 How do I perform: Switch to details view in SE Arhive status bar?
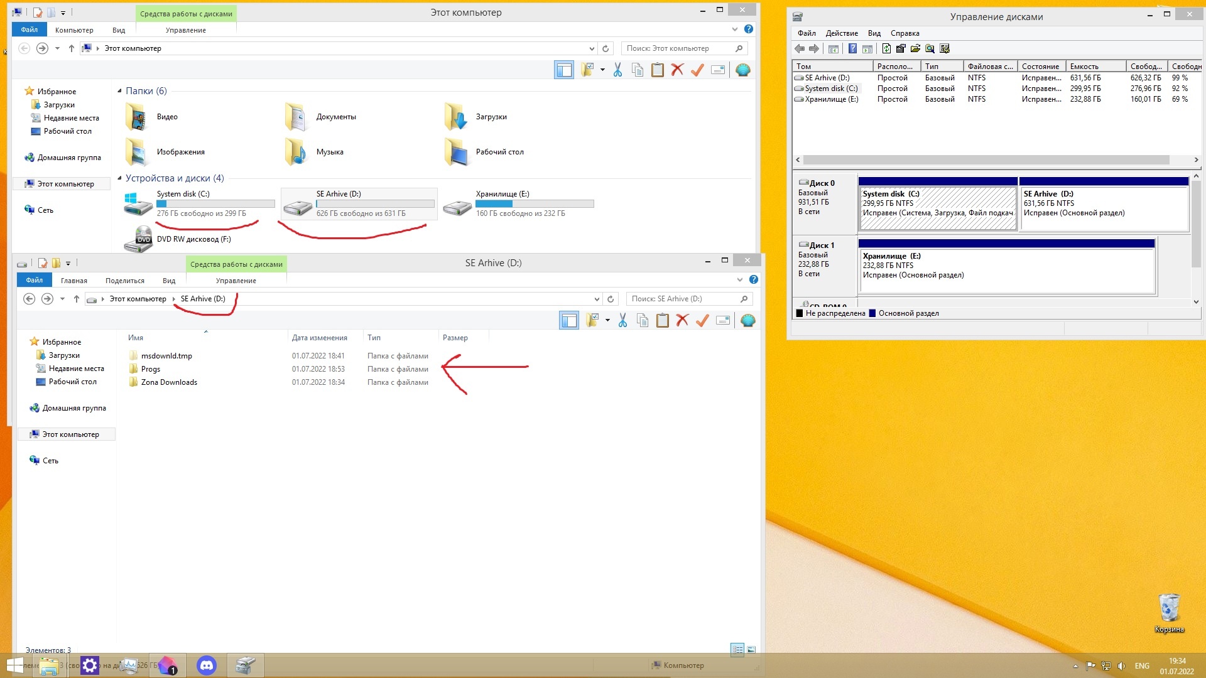[737, 650]
